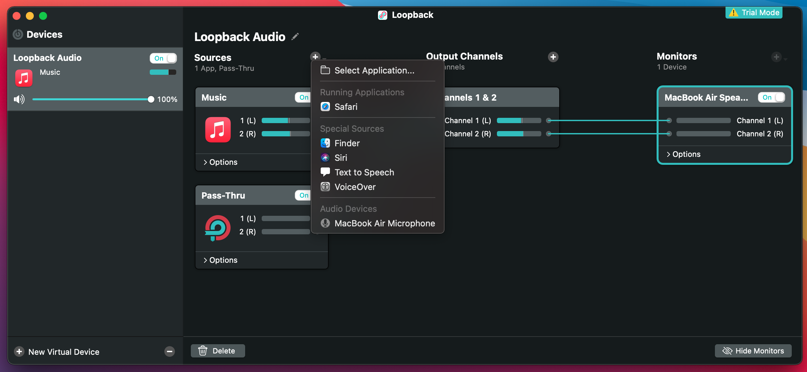Click the '1 Device' monitors subtitle
The width and height of the screenshot is (807, 372).
click(672, 67)
